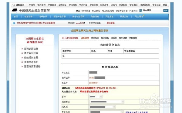Click hot link 网上报名
The height and width of the screenshot is (113, 182).
[x=96, y=11]
